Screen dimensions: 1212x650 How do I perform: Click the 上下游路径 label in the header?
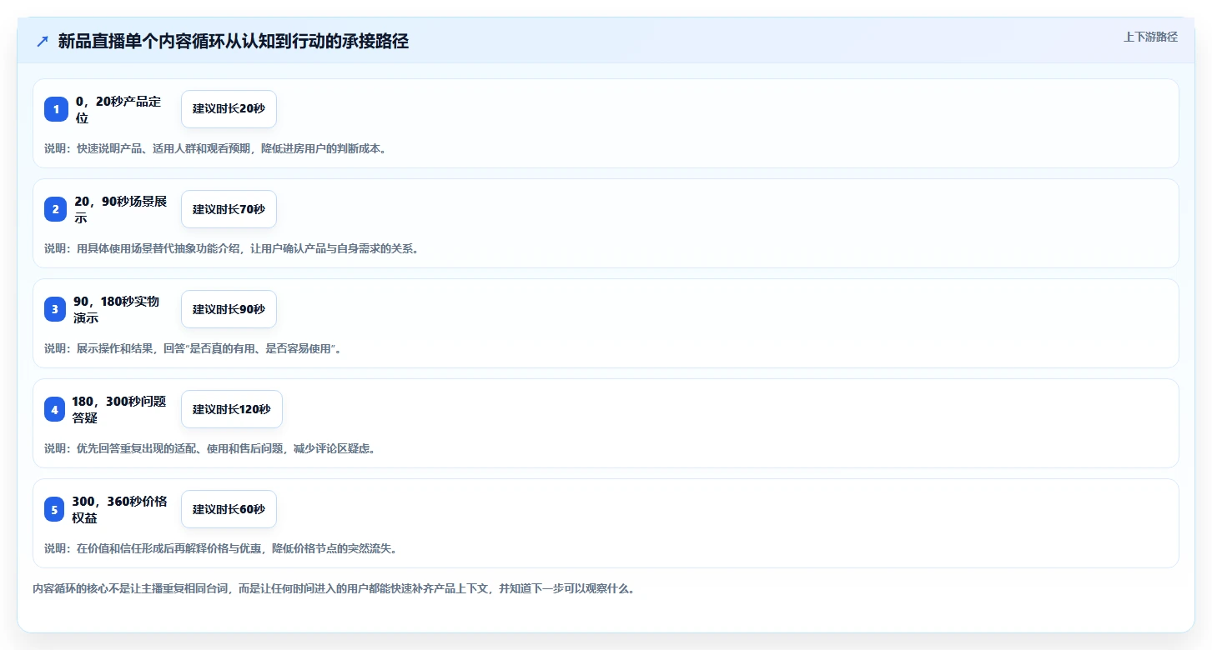(x=1150, y=37)
